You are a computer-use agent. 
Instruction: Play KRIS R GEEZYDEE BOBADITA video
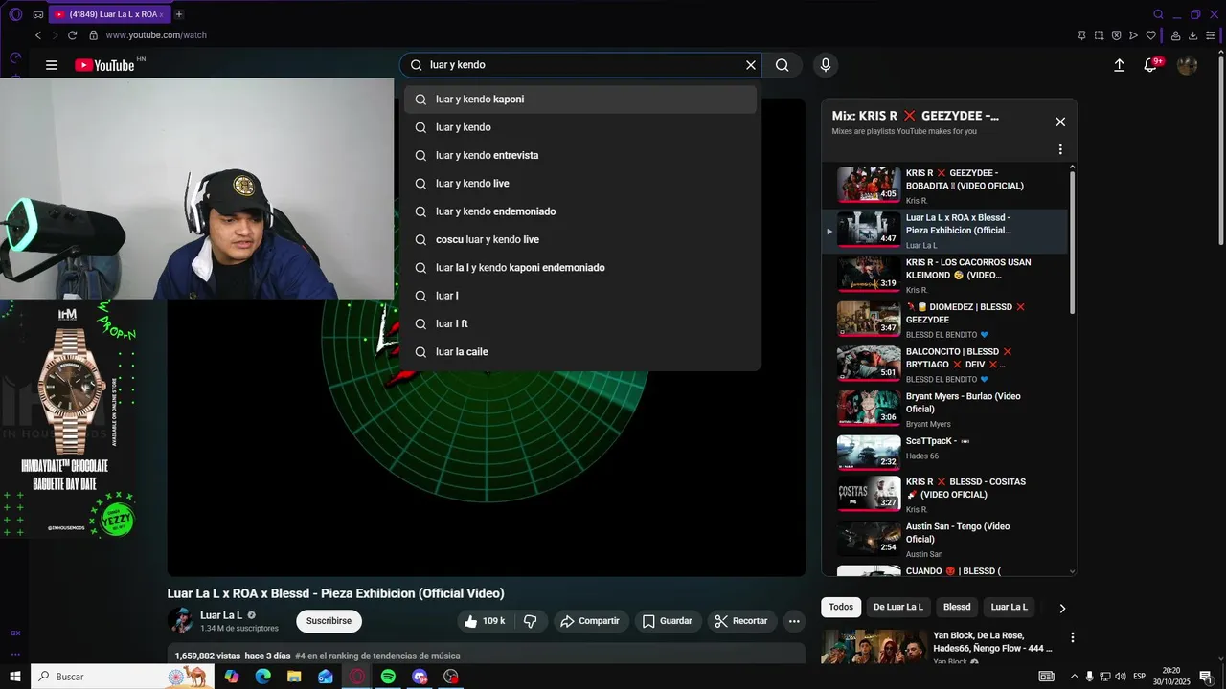tap(944, 186)
